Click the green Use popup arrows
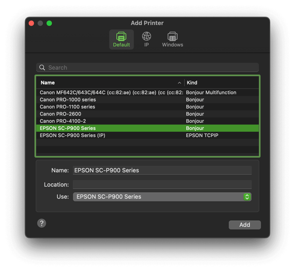This screenshot has width=295, height=271. click(x=247, y=197)
